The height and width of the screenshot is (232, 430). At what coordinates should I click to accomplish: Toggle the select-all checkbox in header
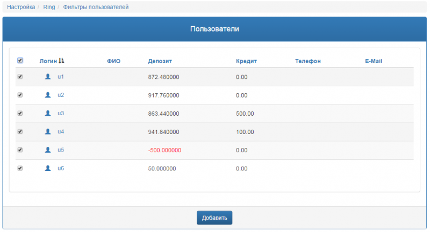coord(20,61)
